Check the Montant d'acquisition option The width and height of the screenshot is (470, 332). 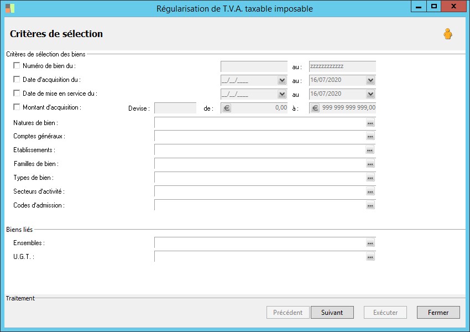[17, 107]
